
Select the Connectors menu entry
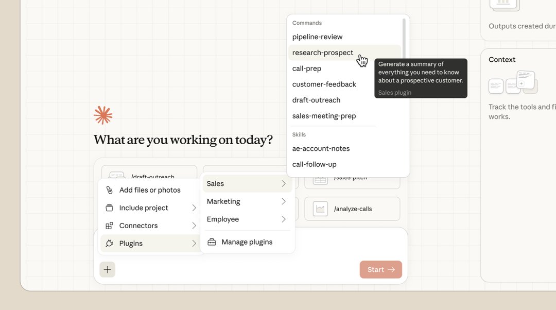[150, 226]
